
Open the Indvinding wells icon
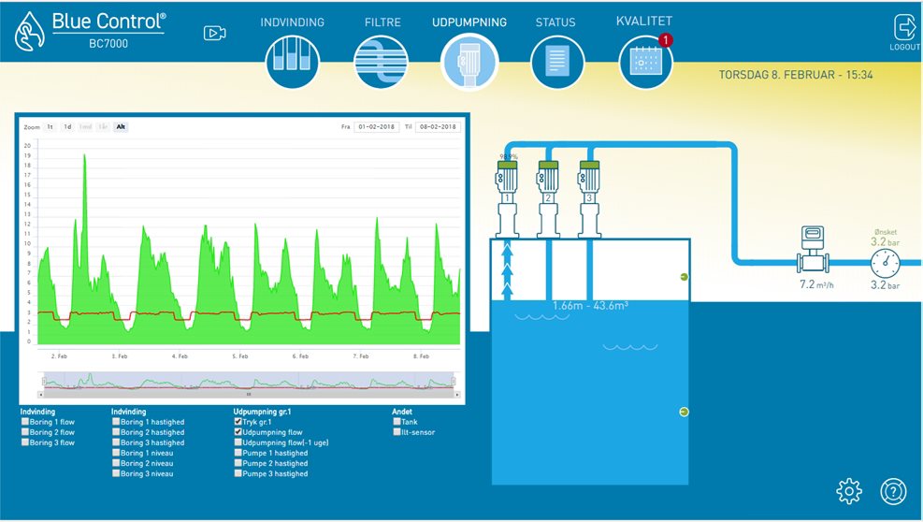(292, 61)
